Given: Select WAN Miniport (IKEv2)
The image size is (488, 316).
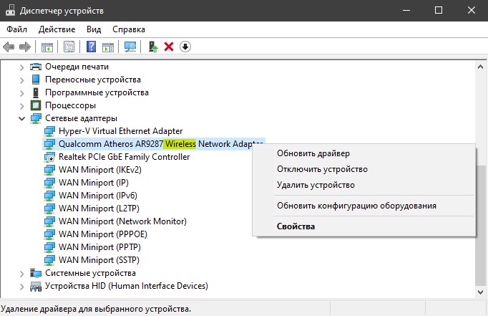Looking at the screenshot, I should click(x=100, y=170).
